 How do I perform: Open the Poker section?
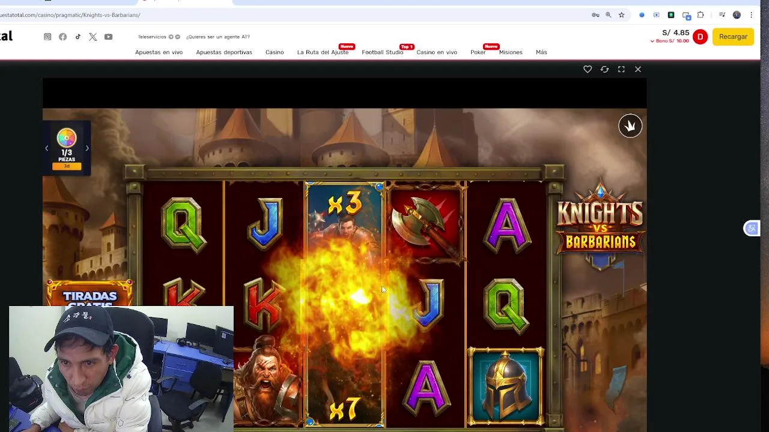478,52
